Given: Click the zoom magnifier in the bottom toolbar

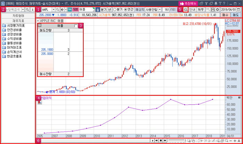Looking at the screenshot, I should click(x=227, y=141).
